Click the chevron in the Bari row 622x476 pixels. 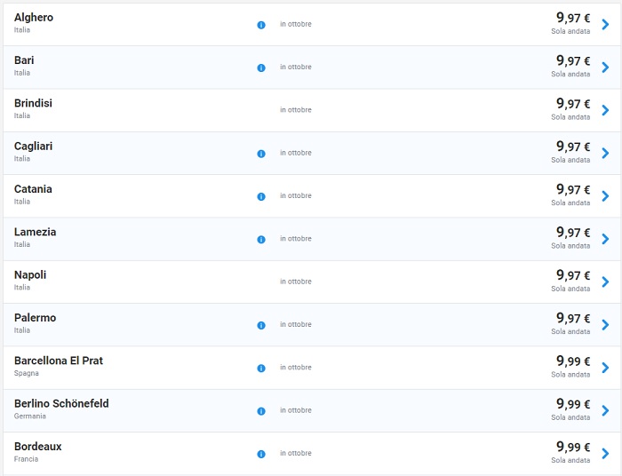(x=605, y=67)
